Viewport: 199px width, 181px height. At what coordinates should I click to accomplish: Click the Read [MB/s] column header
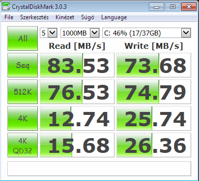click(x=77, y=46)
